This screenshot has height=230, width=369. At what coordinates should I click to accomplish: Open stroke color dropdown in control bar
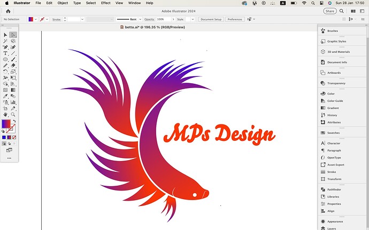[x=47, y=19]
